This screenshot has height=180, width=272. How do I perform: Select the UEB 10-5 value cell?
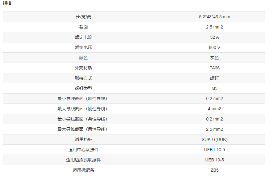(214, 160)
